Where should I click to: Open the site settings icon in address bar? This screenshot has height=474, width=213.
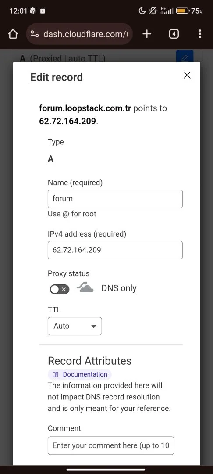tap(35, 34)
